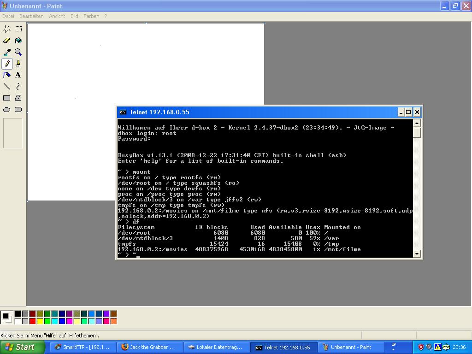Image resolution: width=472 pixels, height=354 pixels.
Task: Select the Curve tool
Action: pos(18,87)
